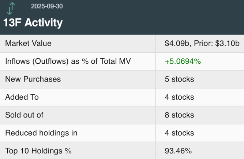Click the $4.09b market value figure

coord(177,43)
